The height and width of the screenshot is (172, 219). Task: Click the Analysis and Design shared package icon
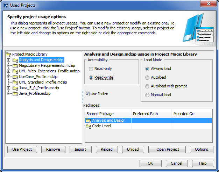(88, 121)
